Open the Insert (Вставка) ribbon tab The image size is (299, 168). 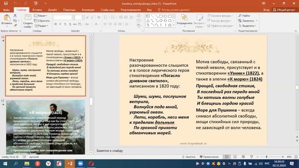[37, 10]
